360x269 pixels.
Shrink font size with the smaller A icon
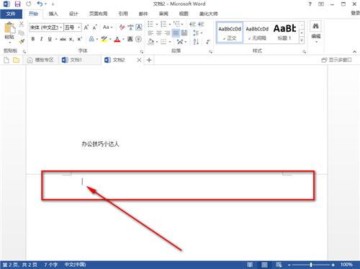tap(95, 27)
